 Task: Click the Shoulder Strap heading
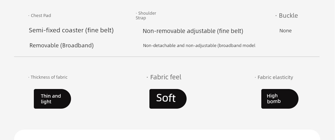(146, 16)
